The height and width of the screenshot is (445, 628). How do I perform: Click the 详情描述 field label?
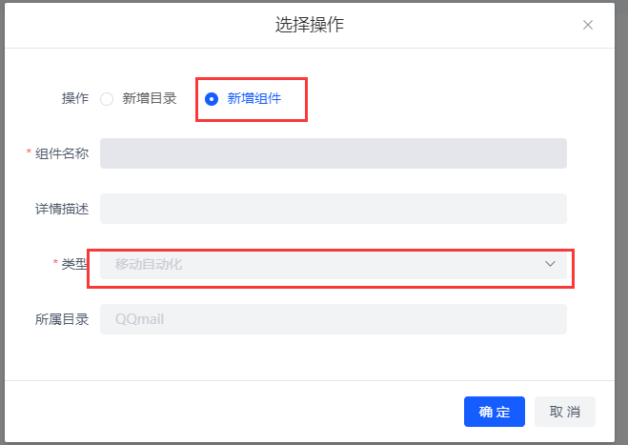(62, 209)
